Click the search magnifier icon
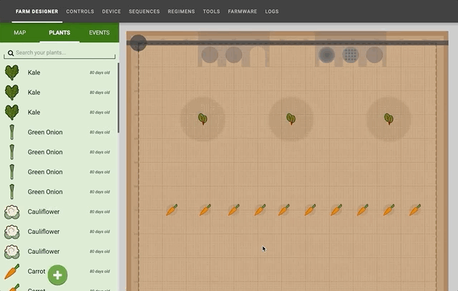Viewport: 458px width, 291px height. pos(9,53)
